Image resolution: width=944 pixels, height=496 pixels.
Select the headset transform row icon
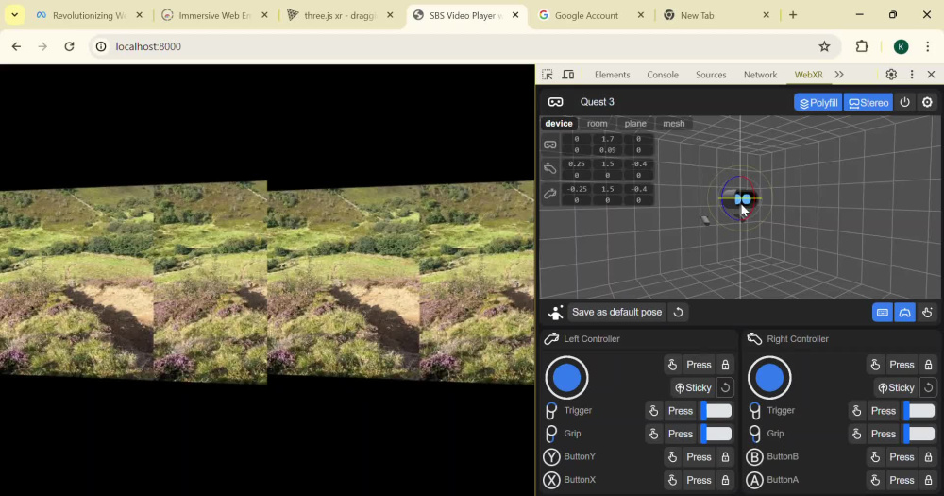550,145
